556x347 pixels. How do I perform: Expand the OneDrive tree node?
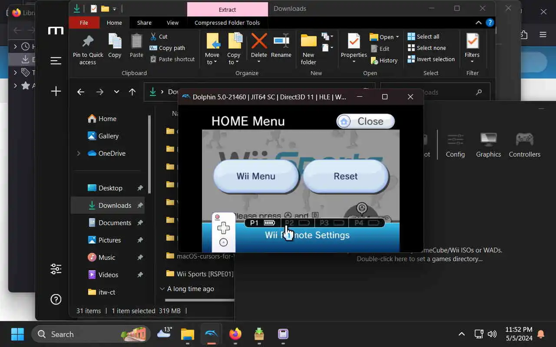pyautogui.click(x=79, y=153)
